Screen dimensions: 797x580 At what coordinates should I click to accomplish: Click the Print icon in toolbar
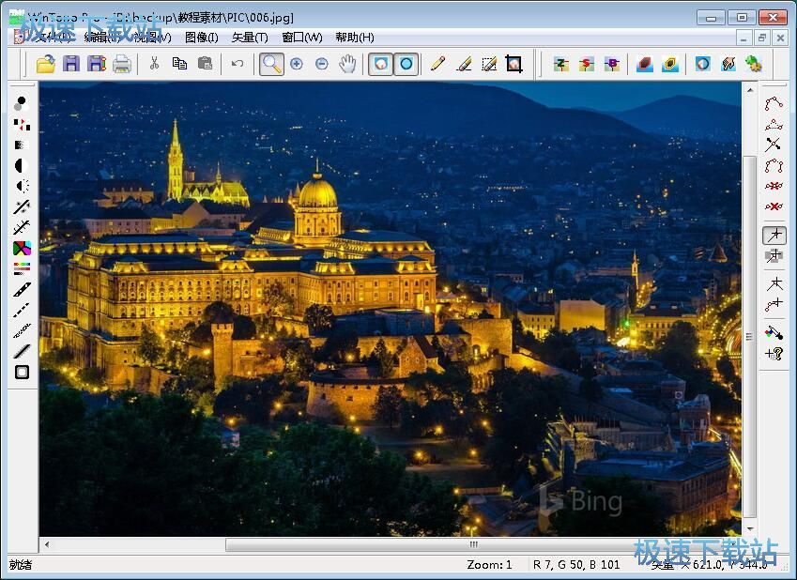122,64
